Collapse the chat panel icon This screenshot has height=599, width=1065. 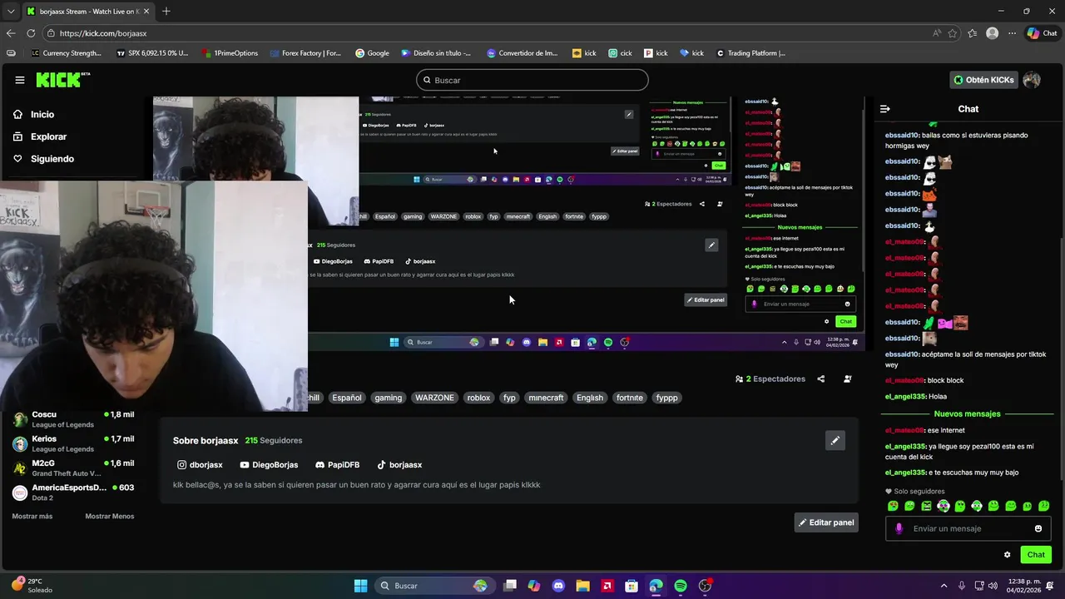click(x=885, y=109)
